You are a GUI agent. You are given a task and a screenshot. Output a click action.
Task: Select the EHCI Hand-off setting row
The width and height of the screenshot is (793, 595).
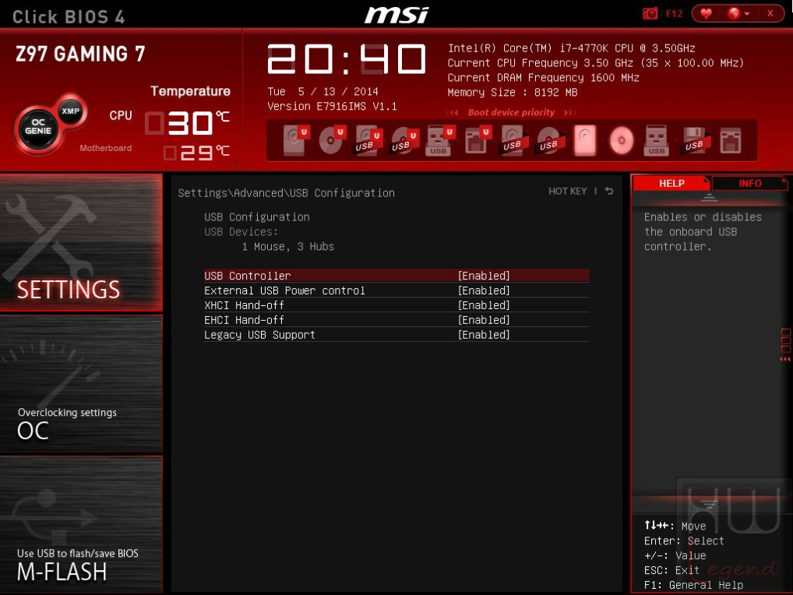point(396,320)
